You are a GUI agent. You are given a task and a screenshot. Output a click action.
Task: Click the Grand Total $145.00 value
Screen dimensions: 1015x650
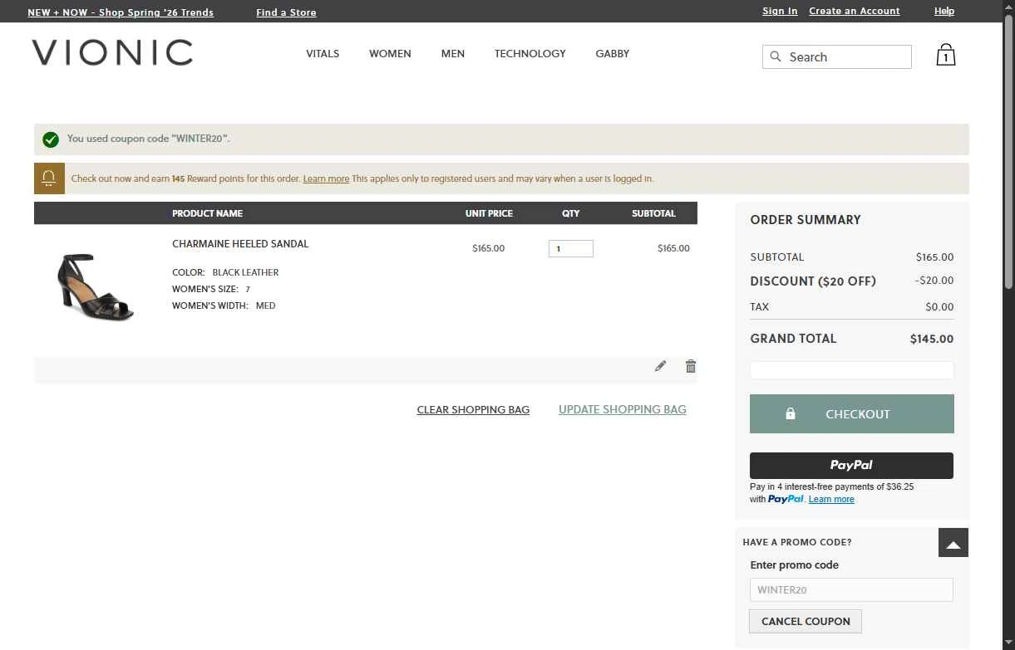(932, 339)
